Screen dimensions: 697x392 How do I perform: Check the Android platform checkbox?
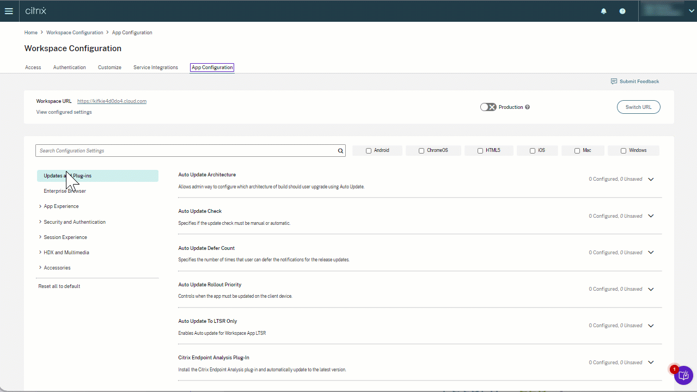point(369,151)
